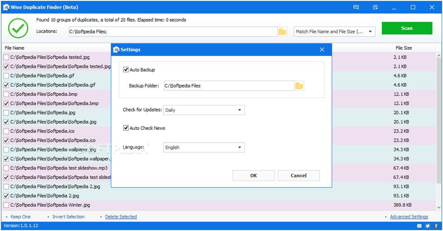443x231 pixels.
Task: Check the Softpedia Winter.jpg file checkbox
Action: [6, 205]
